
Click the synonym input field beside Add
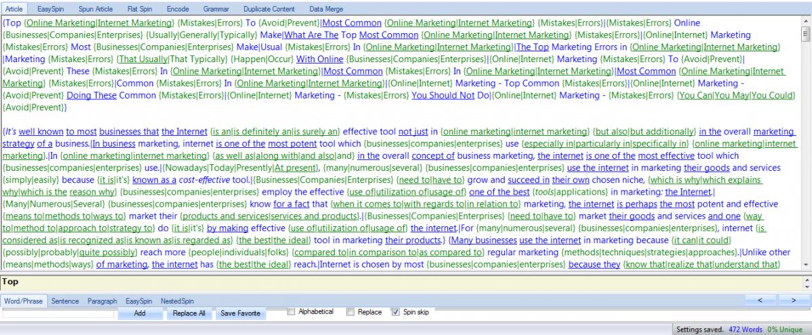(x=59, y=314)
